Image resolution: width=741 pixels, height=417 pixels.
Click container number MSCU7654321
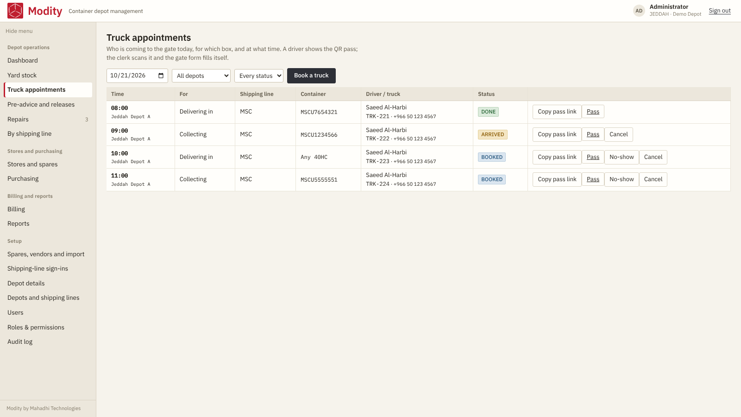point(319,112)
